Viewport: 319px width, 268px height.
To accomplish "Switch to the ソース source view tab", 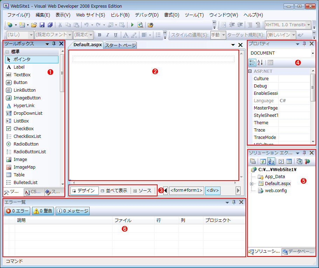I will pyautogui.click(x=143, y=191).
